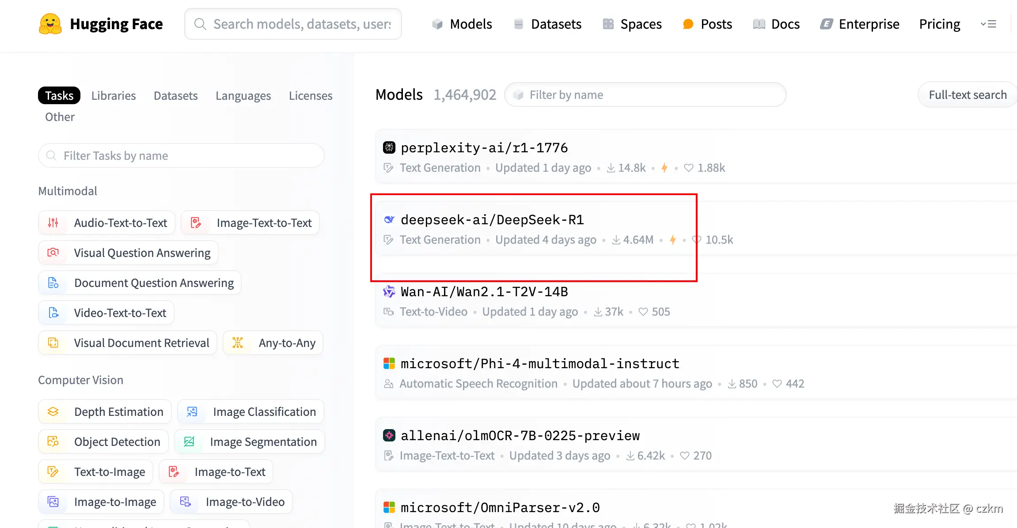This screenshot has width=1017, height=528.
Task: Click the heart icon on perplexity-ai/r1-1776
Action: 688,168
